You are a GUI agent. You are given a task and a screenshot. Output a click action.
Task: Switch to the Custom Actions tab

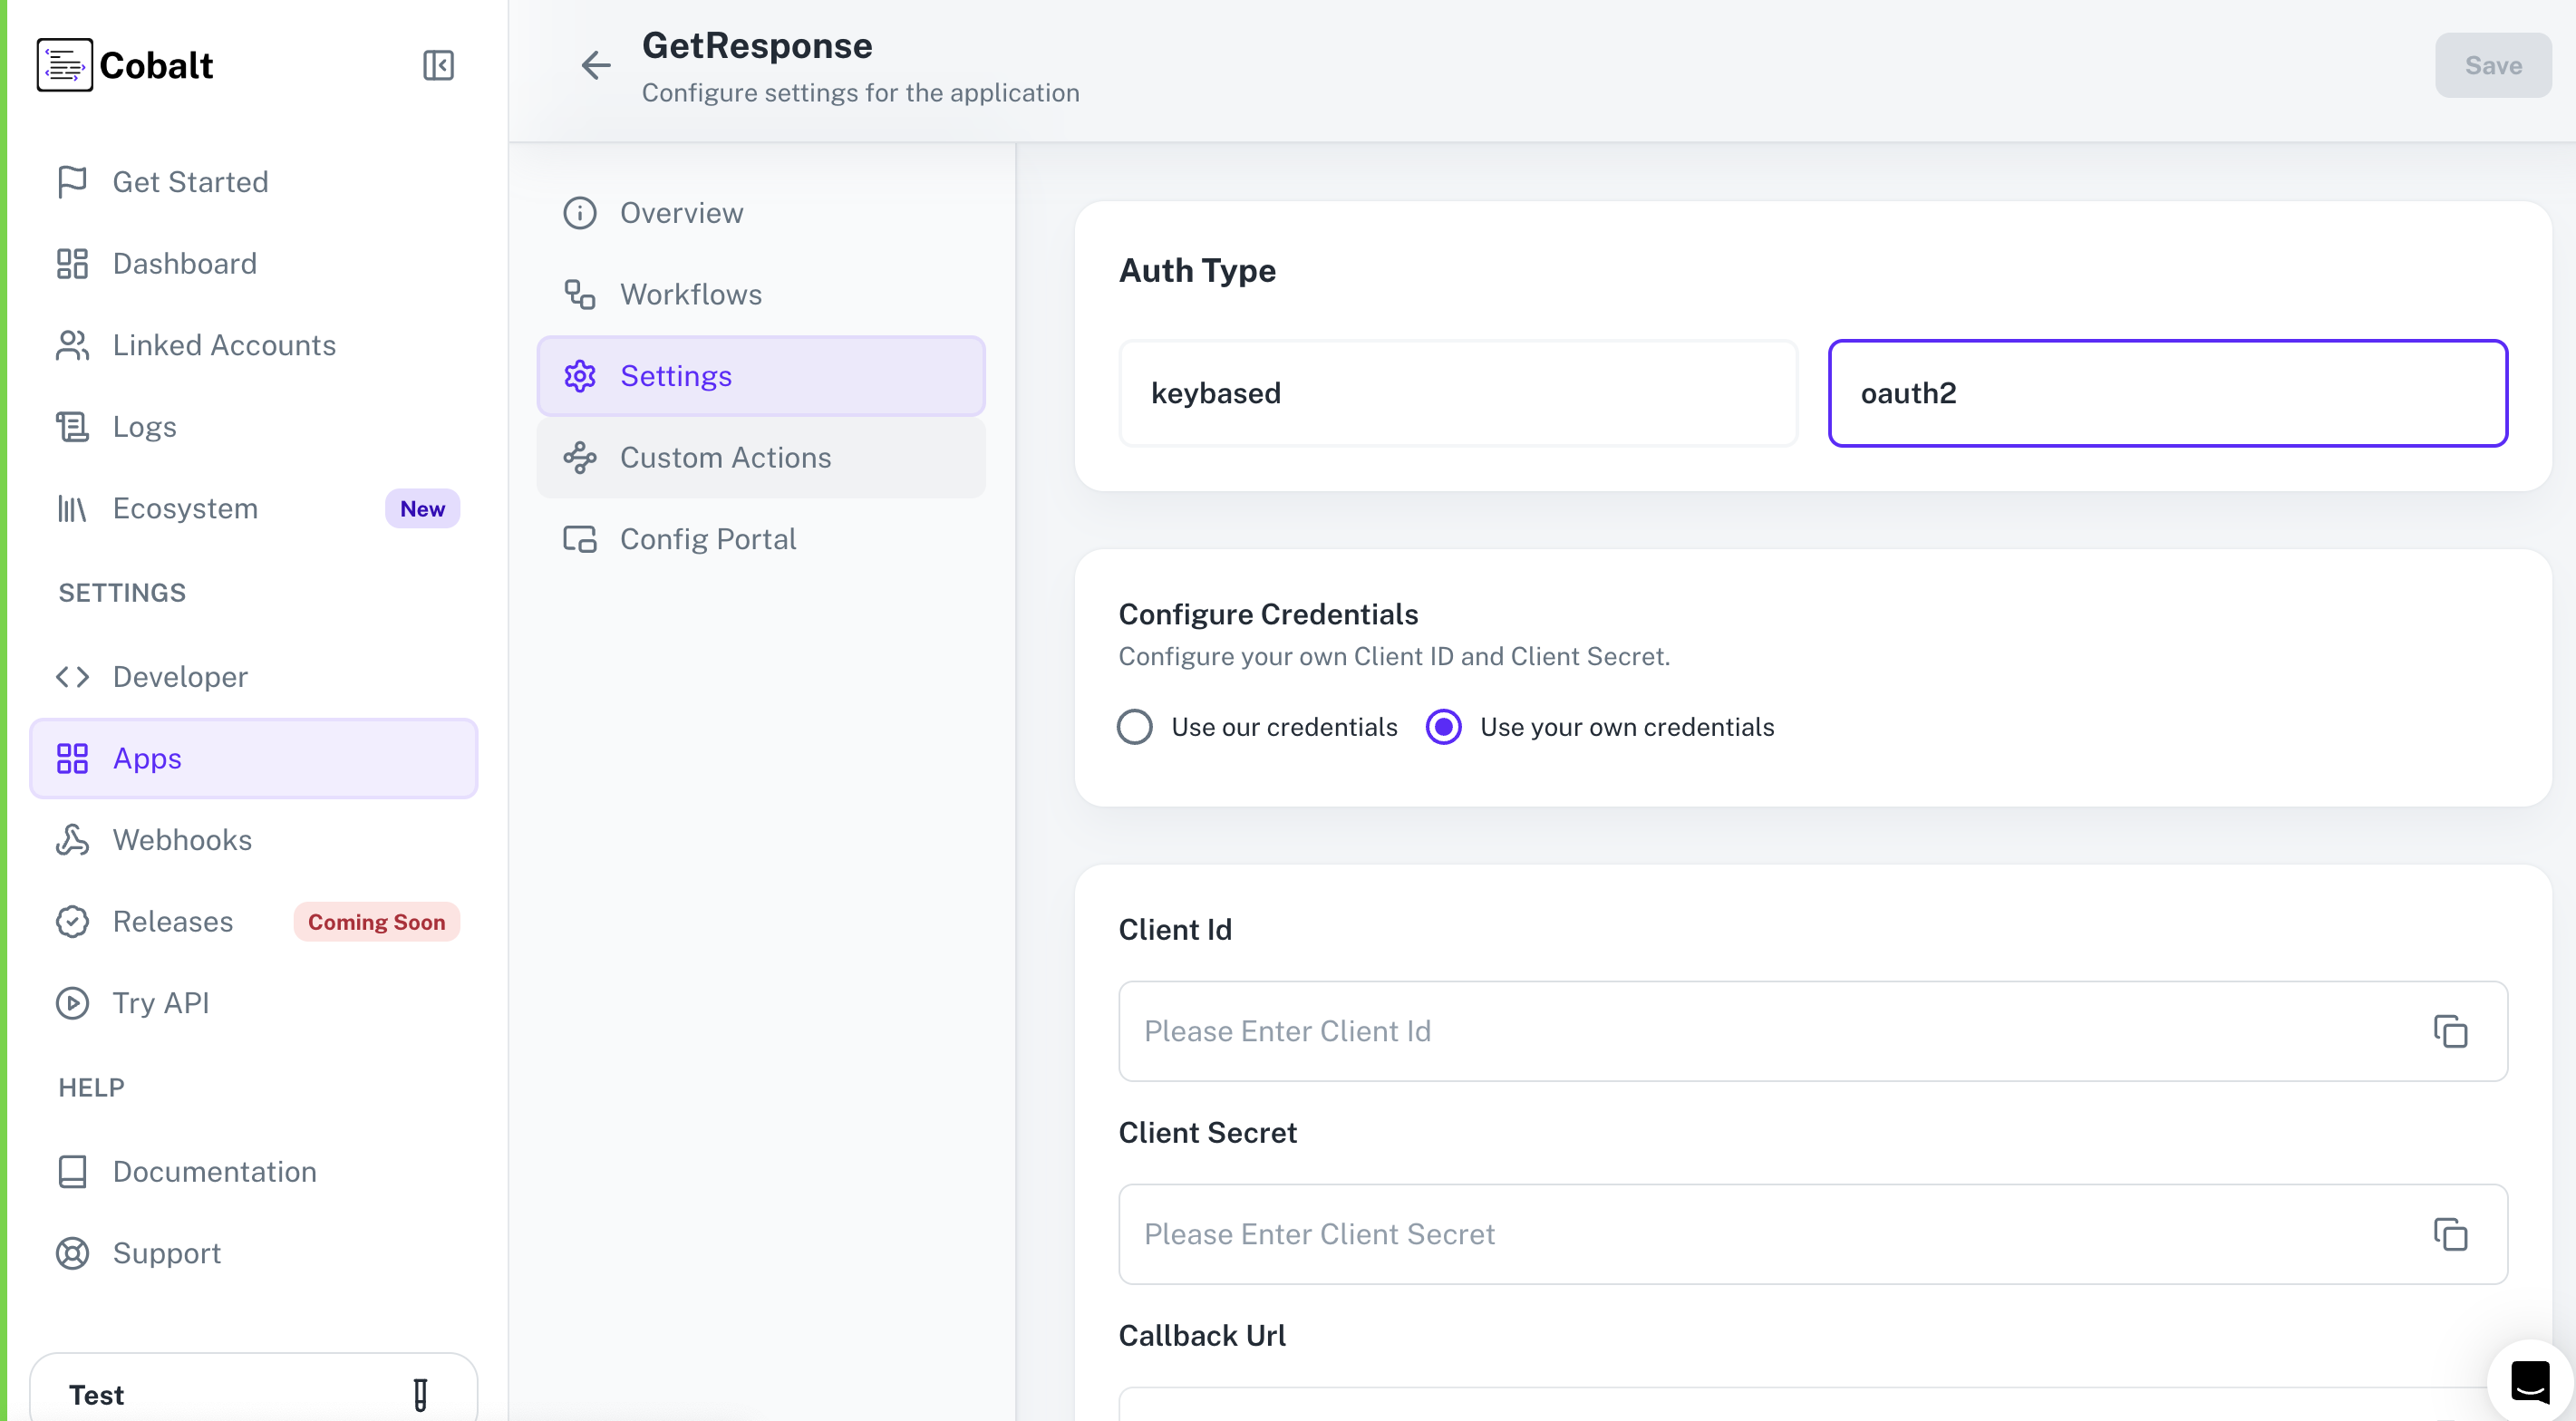pos(725,457)
